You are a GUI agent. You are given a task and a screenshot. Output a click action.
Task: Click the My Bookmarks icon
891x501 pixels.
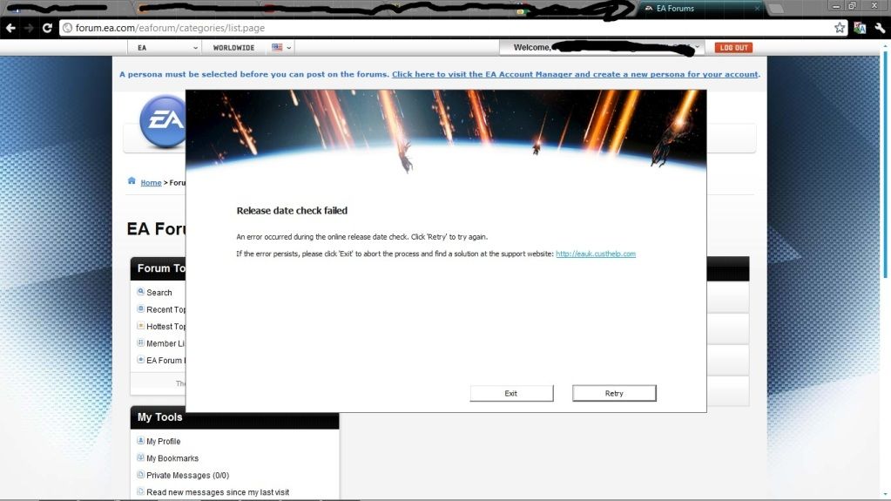(140, 457)
